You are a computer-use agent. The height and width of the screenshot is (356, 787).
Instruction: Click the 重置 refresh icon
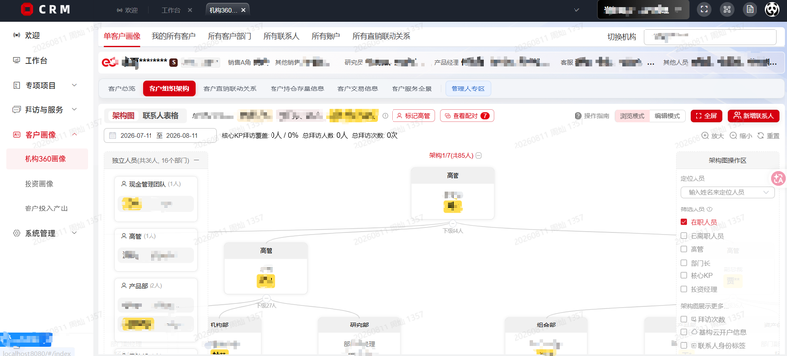point(760,136)
